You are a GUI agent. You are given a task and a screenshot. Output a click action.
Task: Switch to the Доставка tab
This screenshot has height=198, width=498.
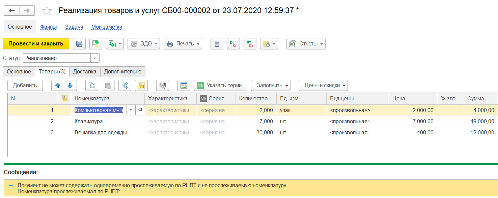(x=85, y=72)
